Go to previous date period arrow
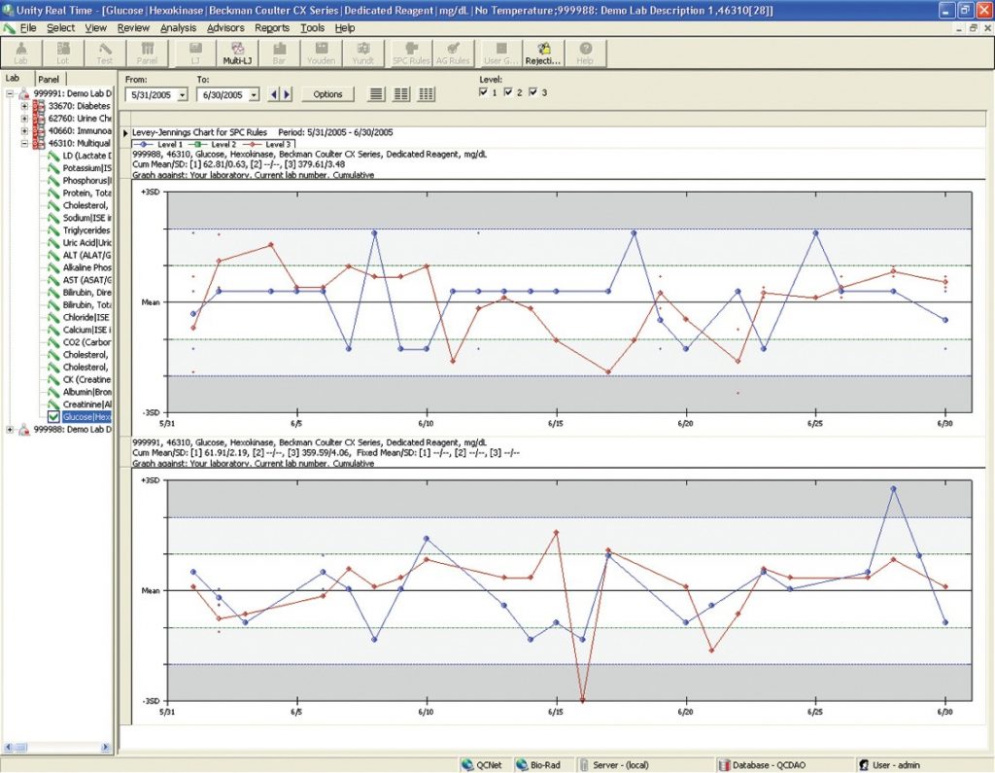The width and height of the screenshot is (995, 773). coord(274,94)
